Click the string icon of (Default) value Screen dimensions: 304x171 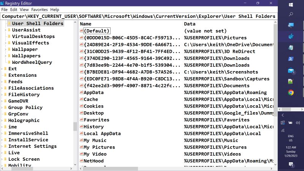[x=81, y=31]
